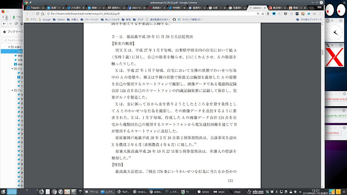Click the scrollbar down arrow in Chrome
This screenshot has width=347, height=195.
pyautogui.click(x=323, y=187)
